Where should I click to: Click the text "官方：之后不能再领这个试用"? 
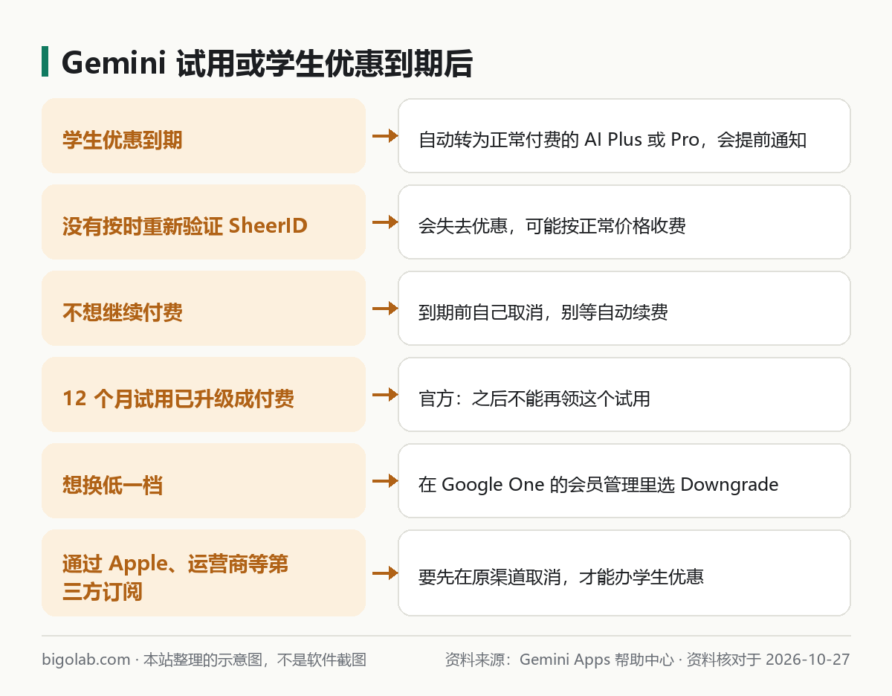pyautogui.click(x=534, y=399)
